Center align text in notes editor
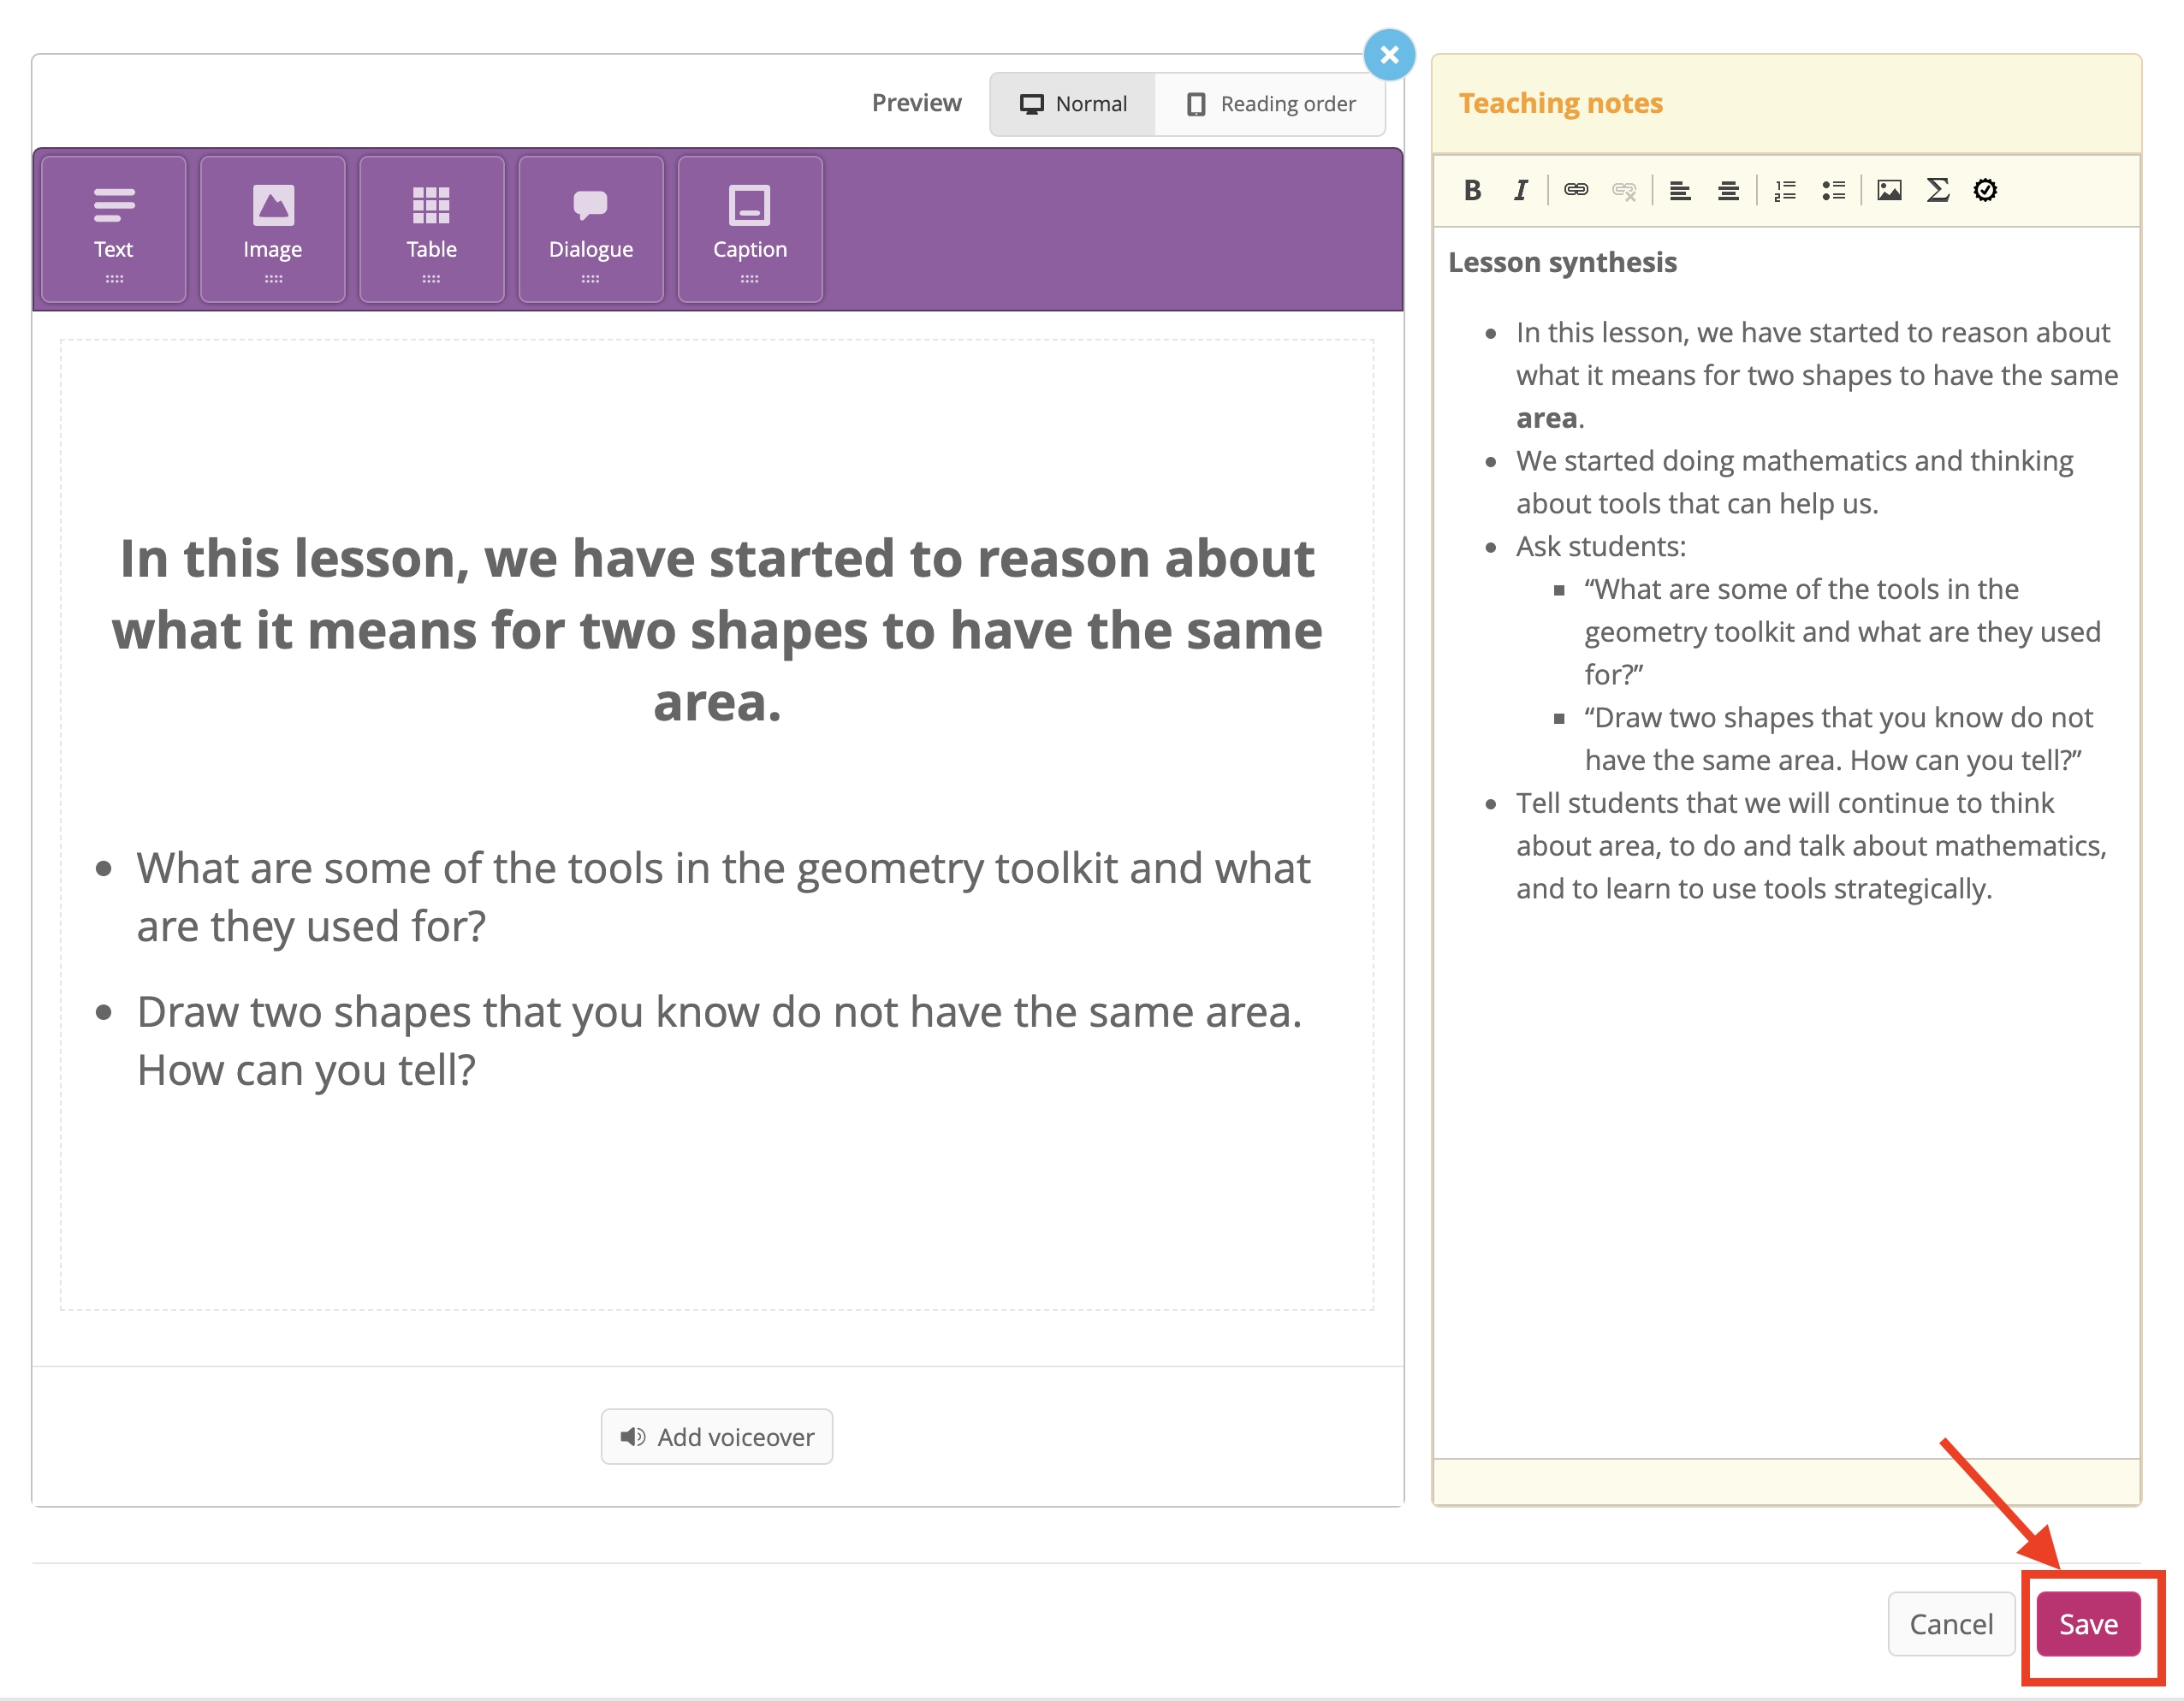 click(1728, 190)
